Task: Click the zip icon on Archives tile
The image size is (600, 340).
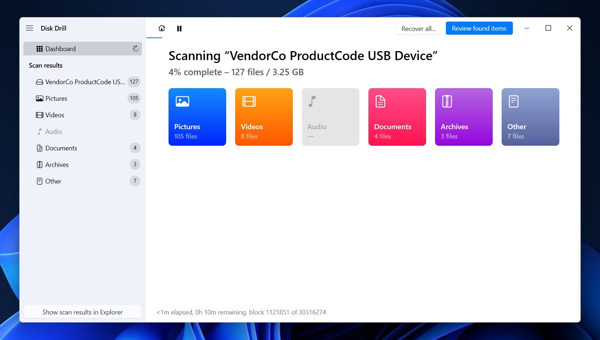Action: pyautogui.click(x=447, y=101)
